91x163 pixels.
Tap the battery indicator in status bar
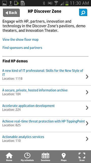pyautogui.click(x=67, y=3)
